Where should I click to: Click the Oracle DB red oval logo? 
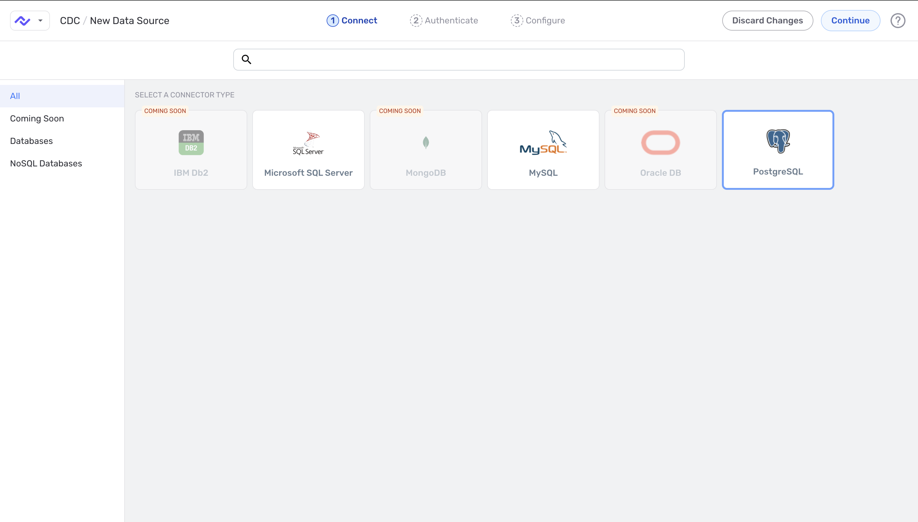[661, 142]
